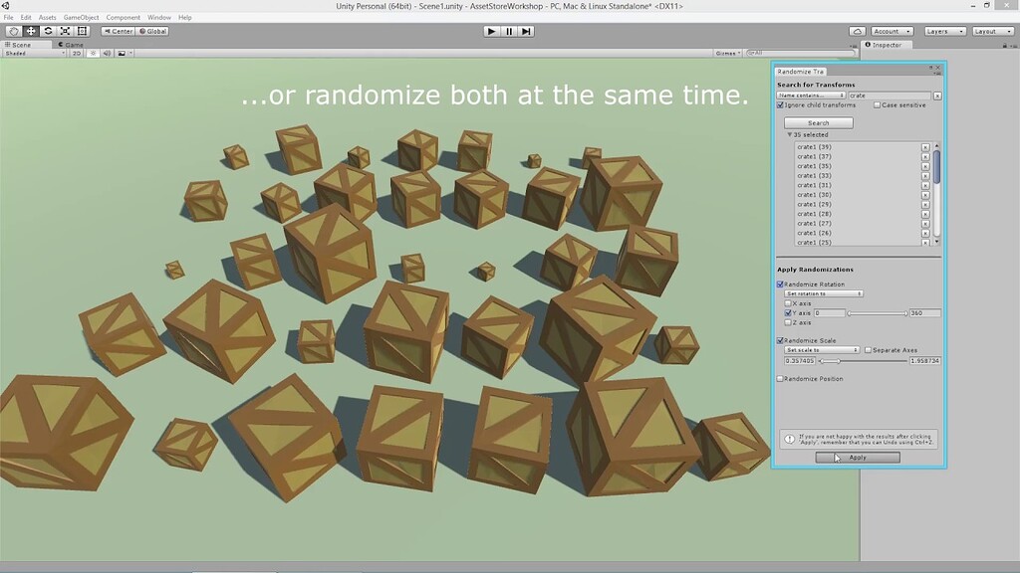Image resolution: width=1020 pixels, height=573 pixels.
Task: Toggle the 2D view mode
Action: pos(77,53)
